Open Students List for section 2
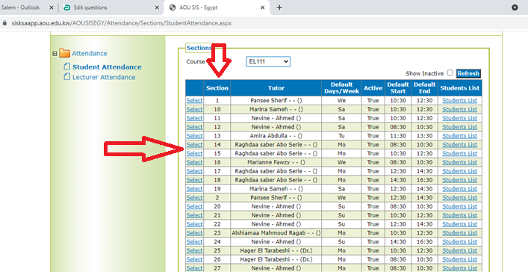The width and height of the screenshot is (528, 272). click(459, 197)
